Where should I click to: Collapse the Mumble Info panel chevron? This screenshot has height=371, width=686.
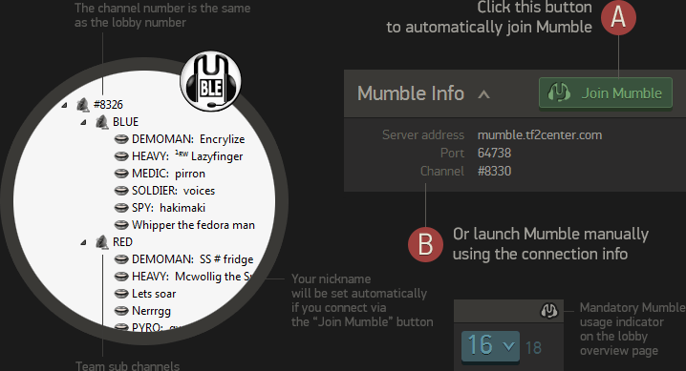point(483,93)
